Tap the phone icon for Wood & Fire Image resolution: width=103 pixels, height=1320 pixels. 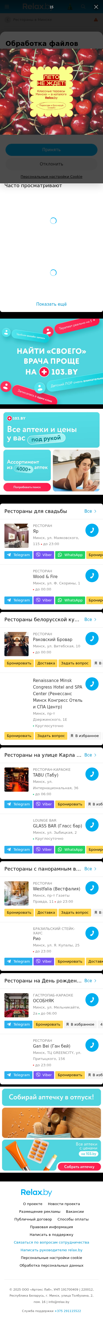(92, 575)
